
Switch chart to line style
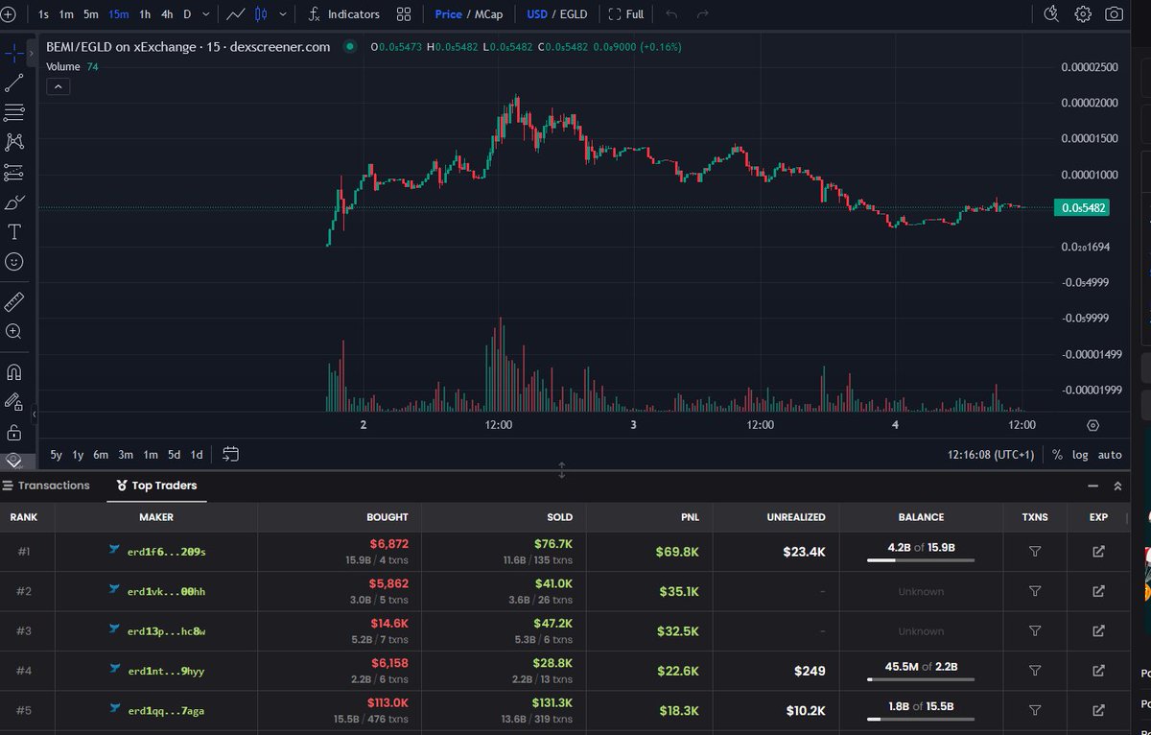tap(235, 14)
